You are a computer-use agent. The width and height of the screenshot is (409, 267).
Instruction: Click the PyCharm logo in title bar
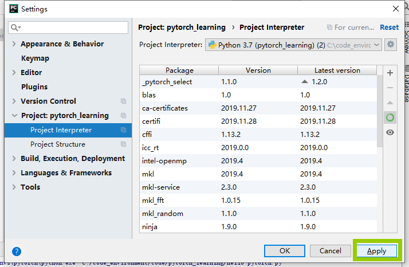14,9
